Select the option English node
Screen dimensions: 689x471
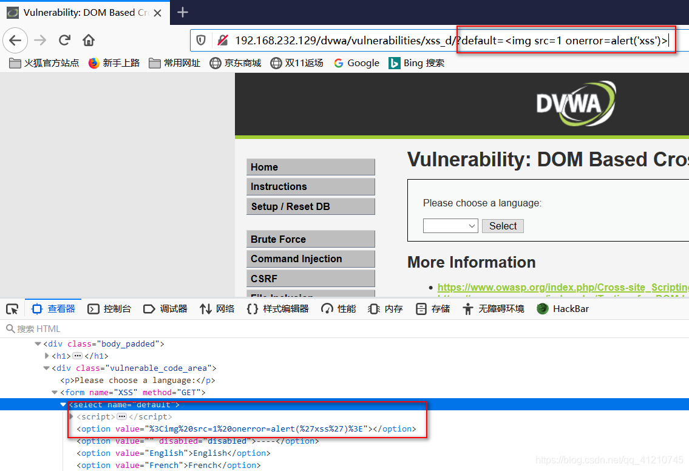174,453
